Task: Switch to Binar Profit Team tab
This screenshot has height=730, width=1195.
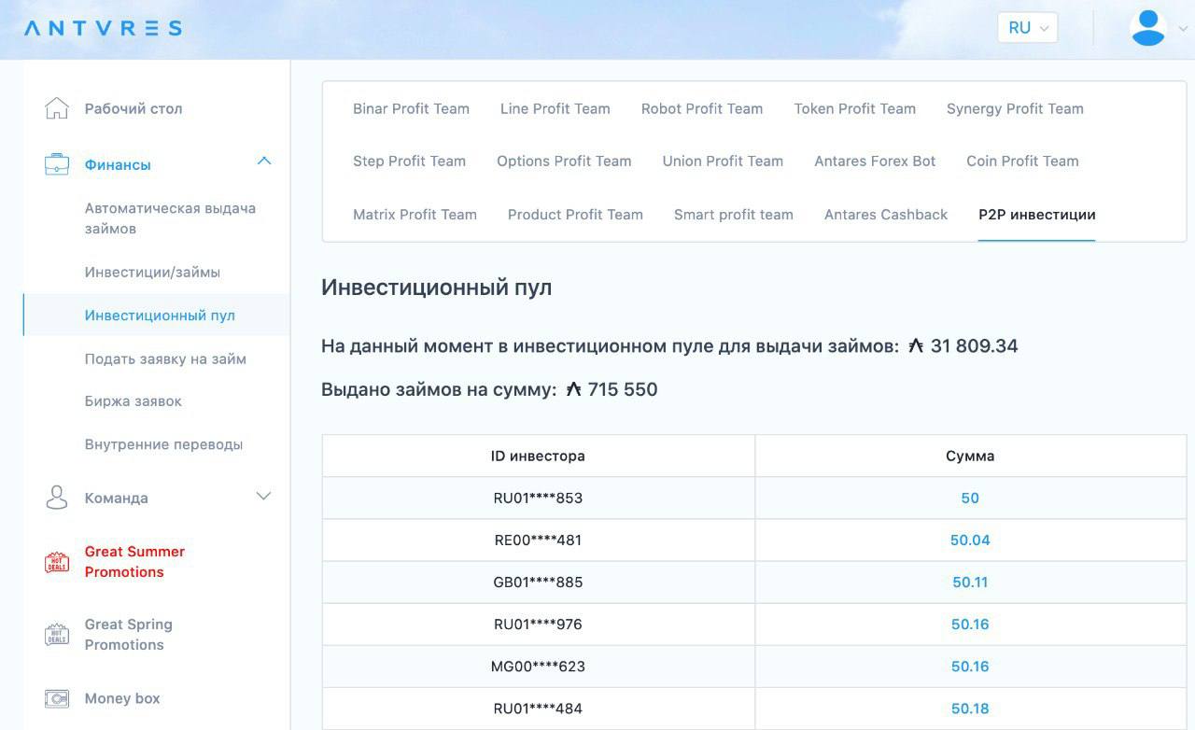Action: click(411, 108)
